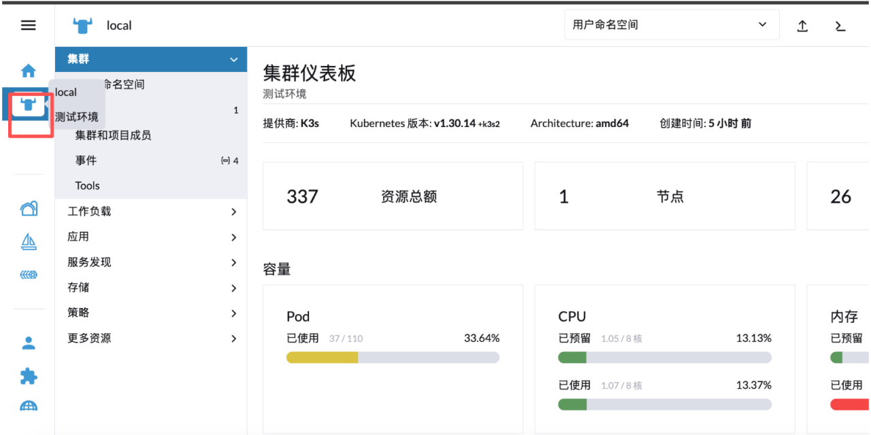Open the Extensions puzzle piece icon

(x=29, y=376)
